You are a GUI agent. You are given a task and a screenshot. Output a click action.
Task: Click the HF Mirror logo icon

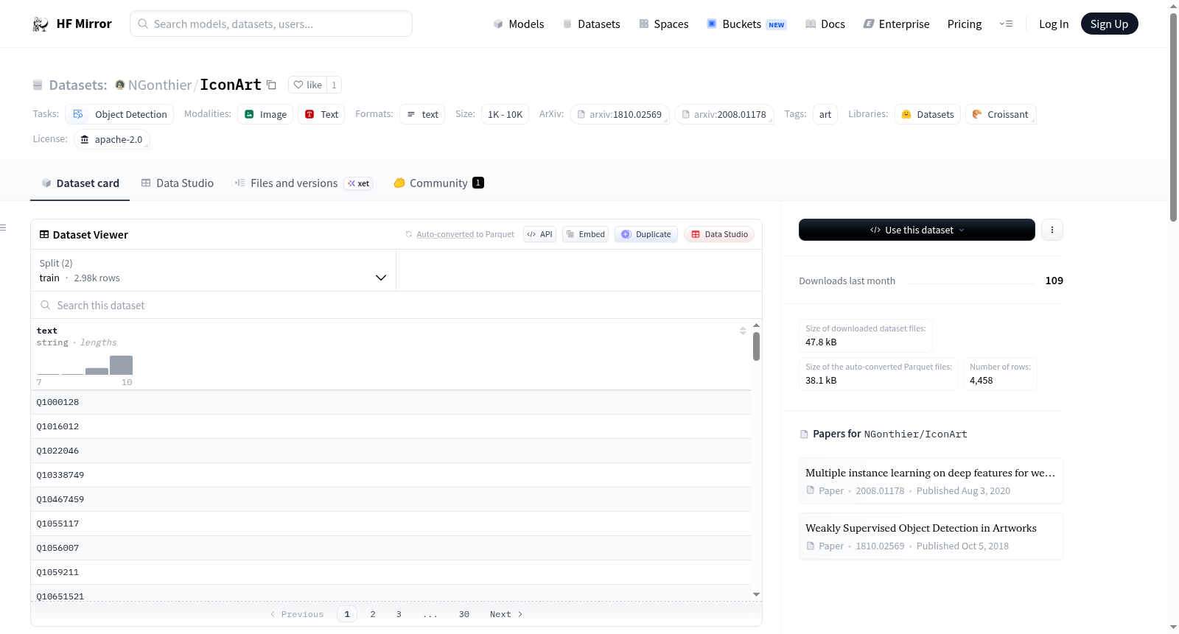pos(41,24)
